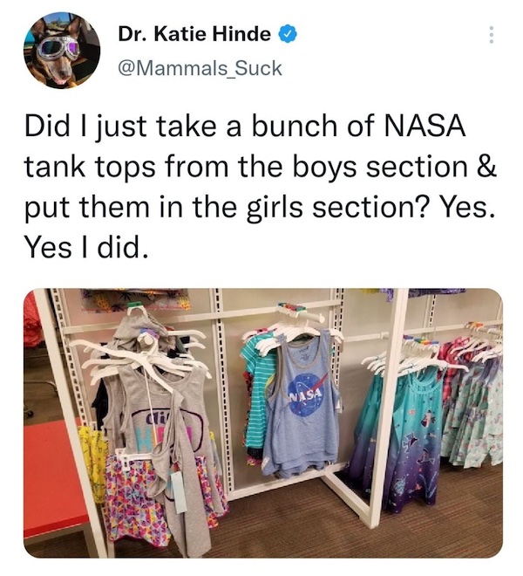Image resolution: width=523 pixels, height=576 pixels.
Task: Click the purple goggles on the avatar dog
Action: 60,47
